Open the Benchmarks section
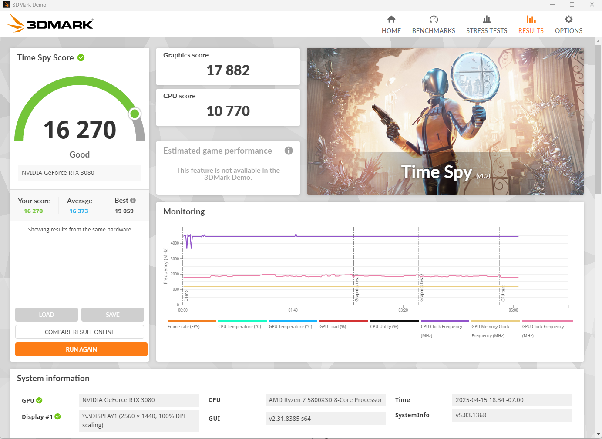Viewport: 602px width, 439px height. 434,25
